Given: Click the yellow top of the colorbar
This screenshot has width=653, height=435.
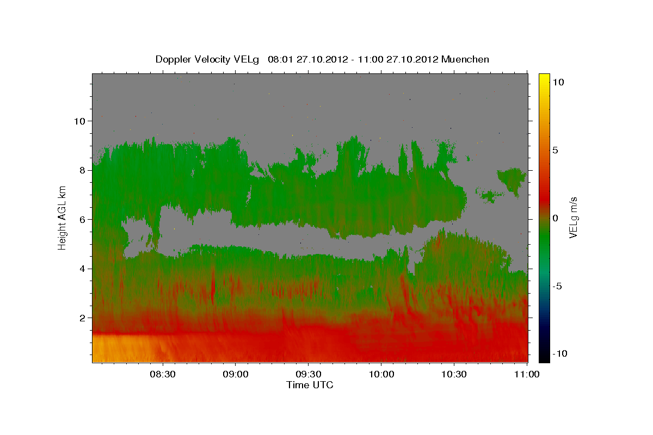Looking at the screenshot, I should point(544,79).
